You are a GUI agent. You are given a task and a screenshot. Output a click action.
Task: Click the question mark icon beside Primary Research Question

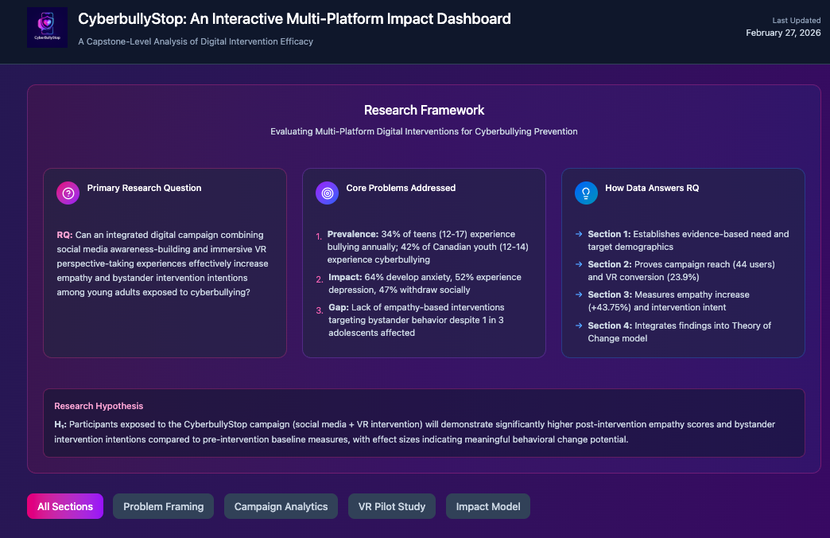68,193
